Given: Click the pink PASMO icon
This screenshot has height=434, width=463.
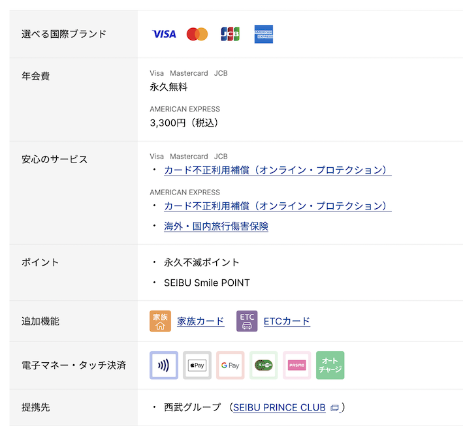Looking at the screenshot, I should pos(296,365).
